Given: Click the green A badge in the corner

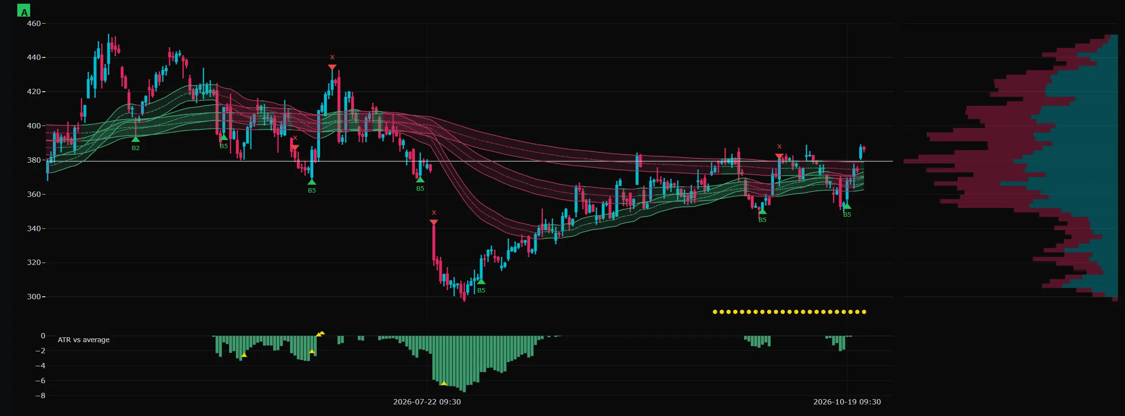Looking at the screenshot, I should click(x=24, y=10).
